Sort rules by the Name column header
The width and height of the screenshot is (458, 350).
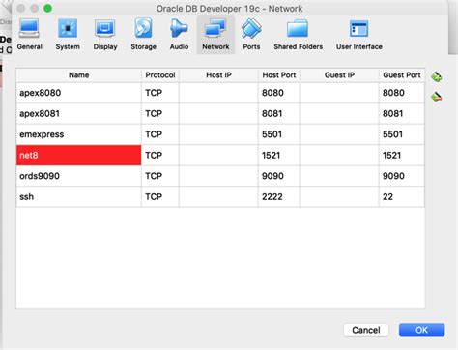click(78, 75)
